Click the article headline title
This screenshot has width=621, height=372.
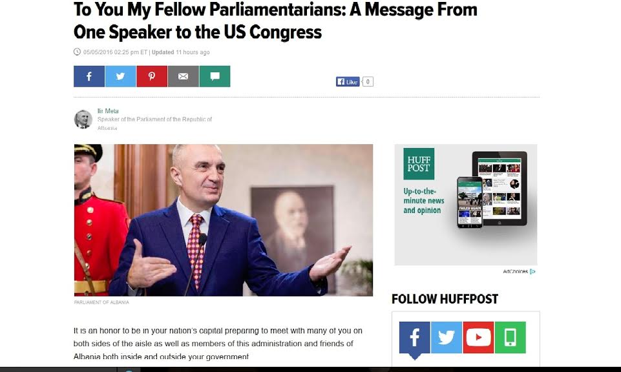pos(275,21)
